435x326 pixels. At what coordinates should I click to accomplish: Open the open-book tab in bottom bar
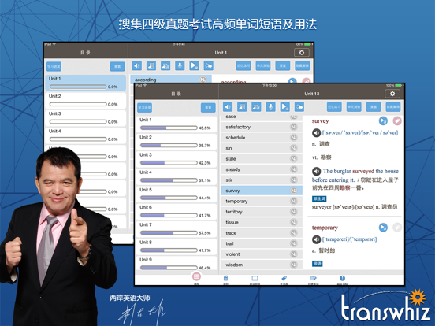pos(255,280)
